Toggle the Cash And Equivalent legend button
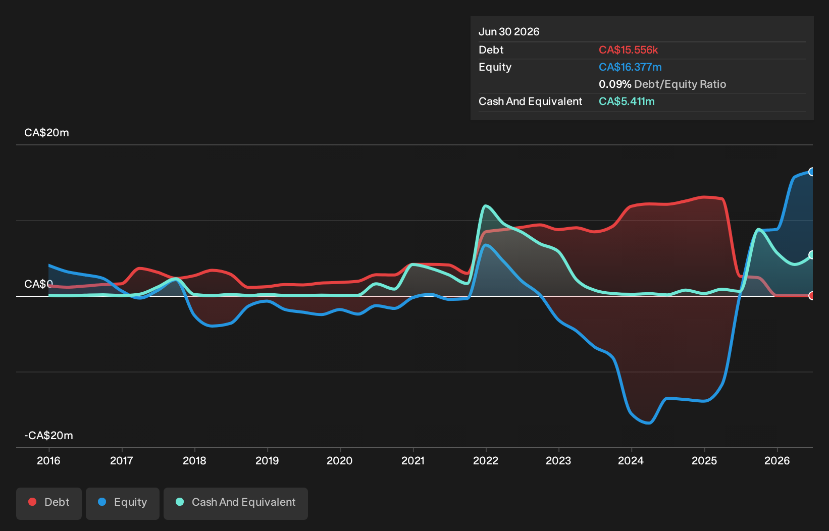The image size is (829, 531). pyautogui.click(x=236, y=503)
